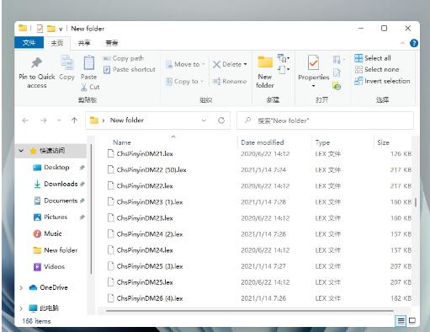Click the Refresh button

click(221, 120)
